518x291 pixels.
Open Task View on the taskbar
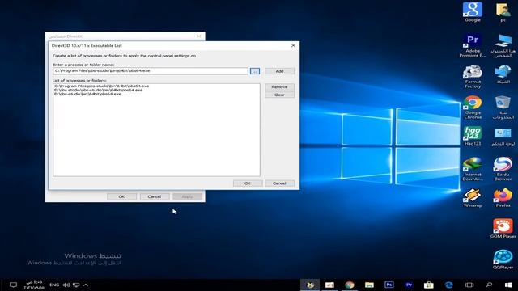tap(469, 285)
